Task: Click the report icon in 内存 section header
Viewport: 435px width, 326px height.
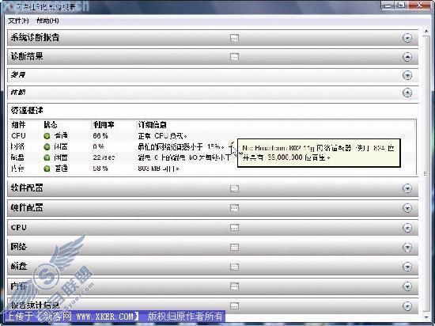Action: click(x=234, y=286)
